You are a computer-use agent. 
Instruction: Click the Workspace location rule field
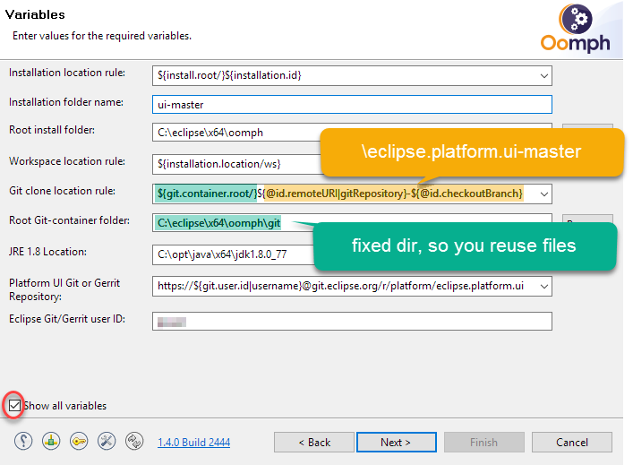pos(233,164)
